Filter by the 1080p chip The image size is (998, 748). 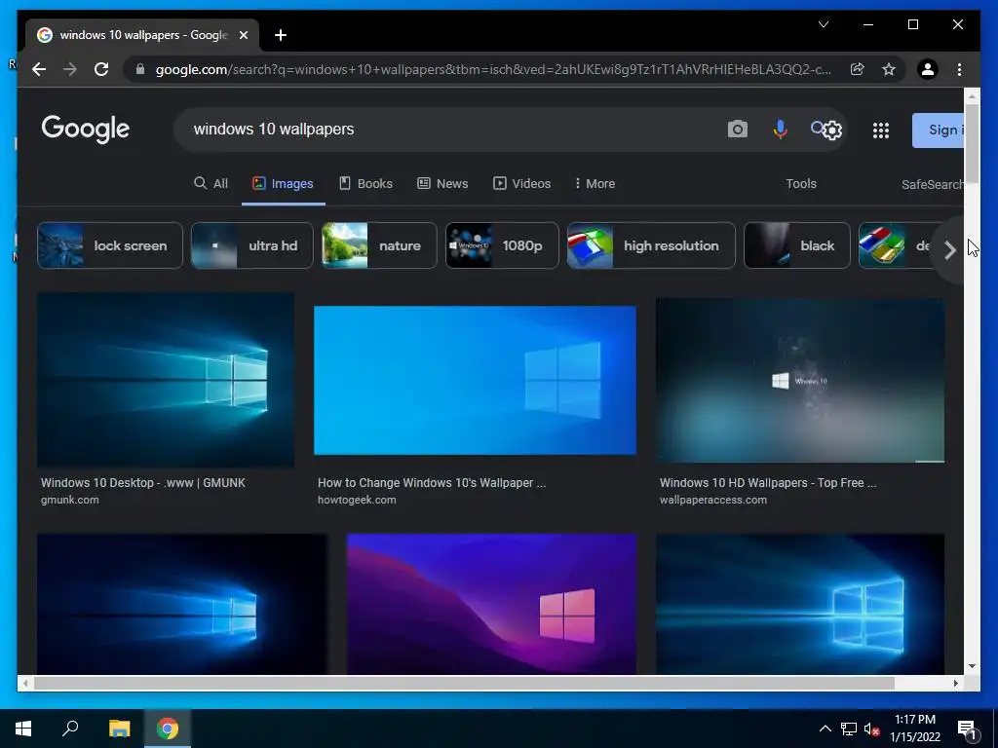502,245
